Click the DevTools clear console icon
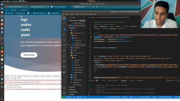The width and height of the screenshot is (180, 101). (x=8, y=78)
